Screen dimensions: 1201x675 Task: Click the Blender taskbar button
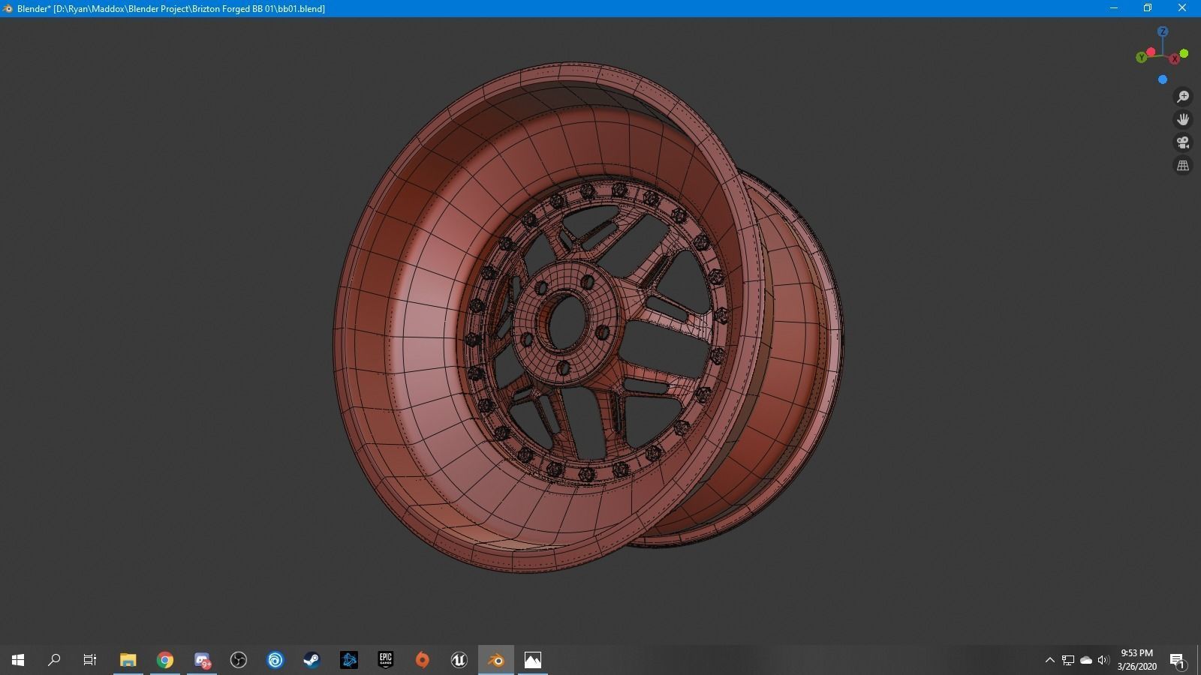click(x=496, y=660)
